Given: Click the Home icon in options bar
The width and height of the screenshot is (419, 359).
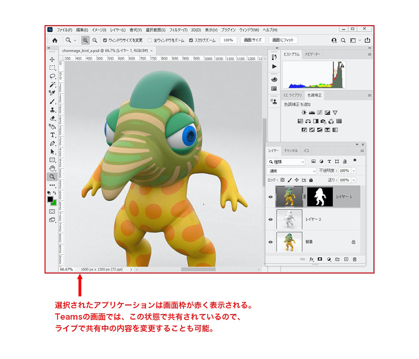Looking at the screenshot, I should [55, 41].
